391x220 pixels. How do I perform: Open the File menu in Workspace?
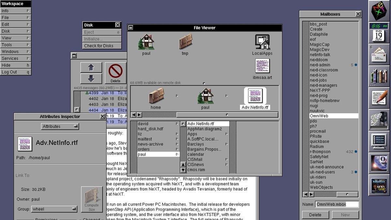tap(16, 18)
